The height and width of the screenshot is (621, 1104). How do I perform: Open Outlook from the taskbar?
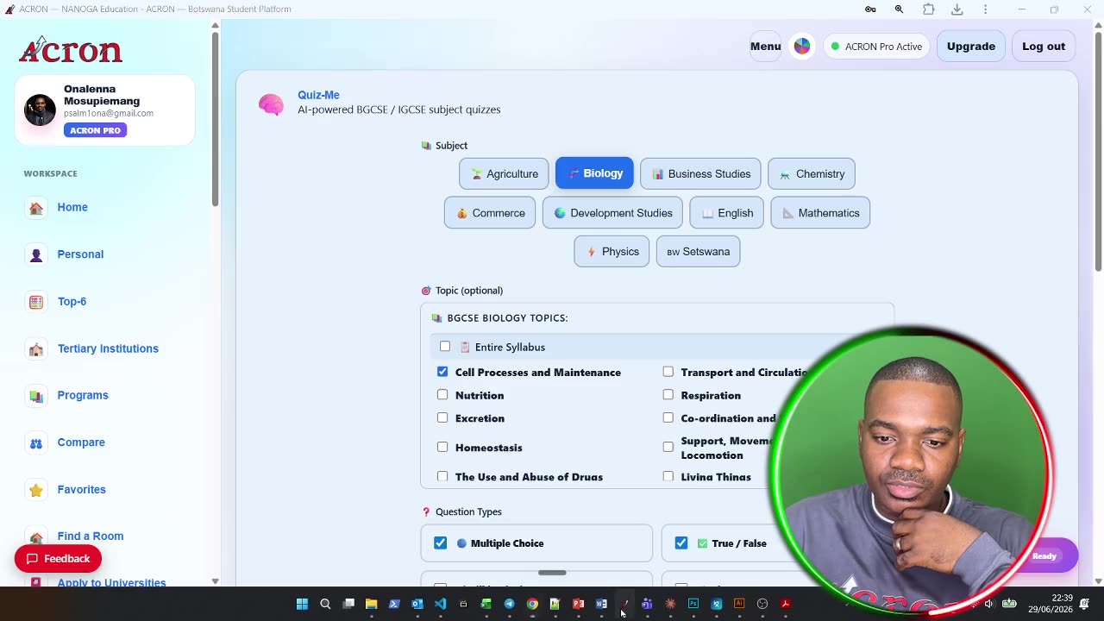click(417, 604)
